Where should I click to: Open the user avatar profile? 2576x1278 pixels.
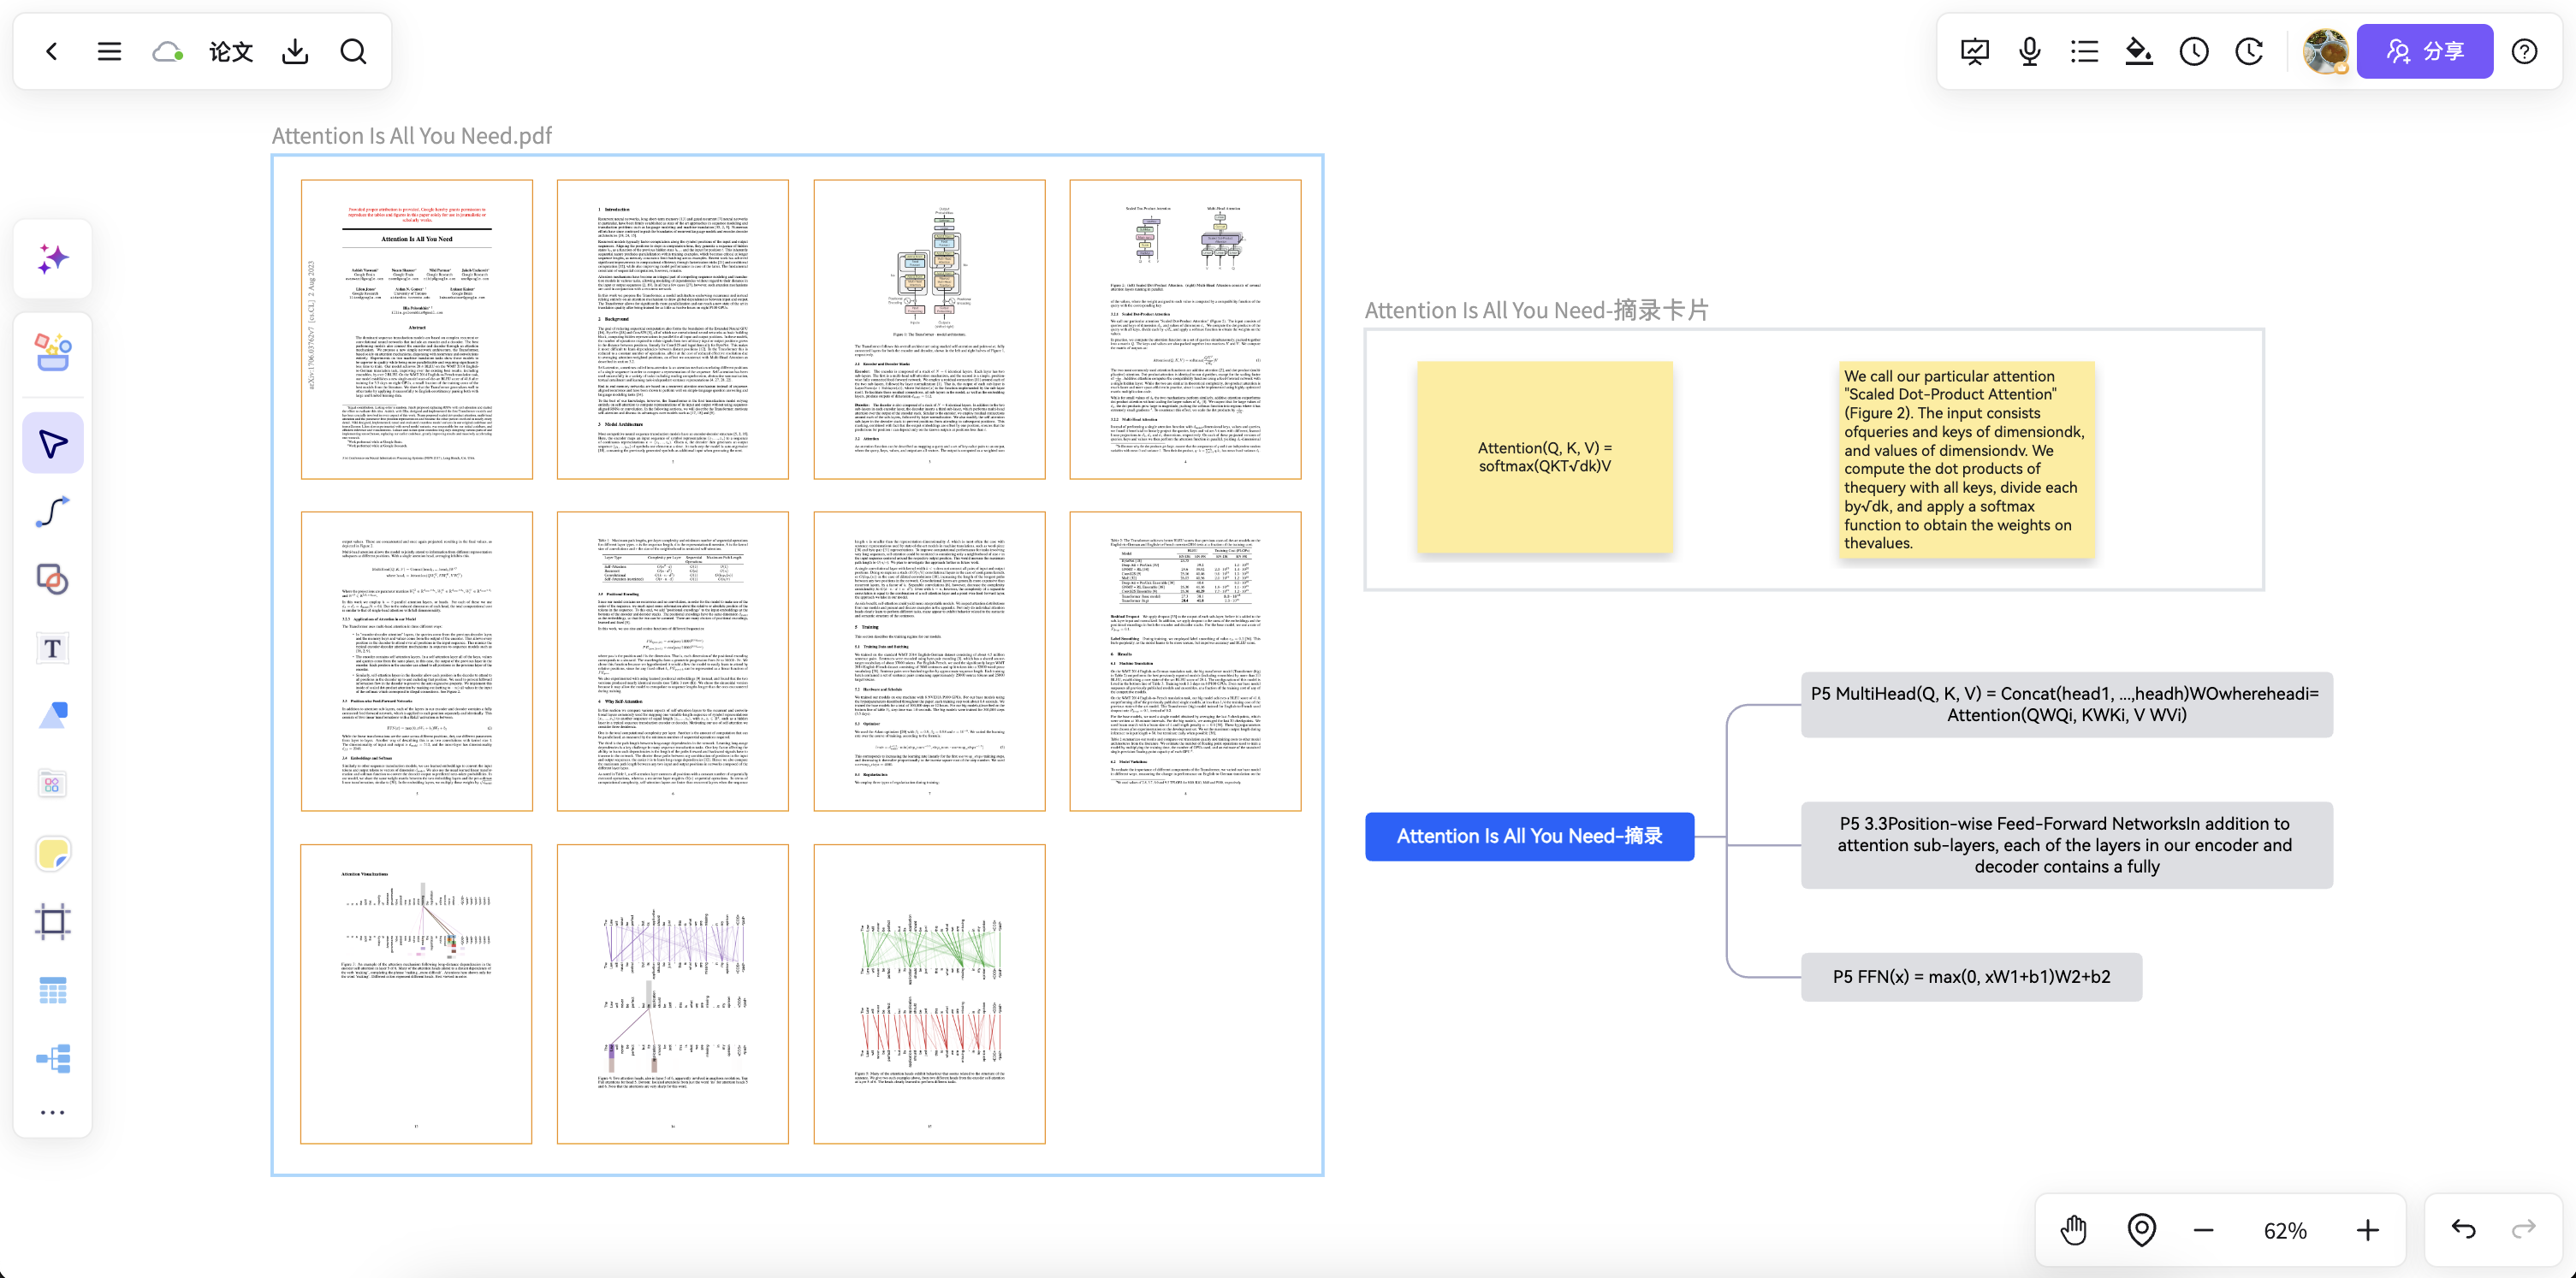pyautogui.click(x=2326, y=51)
